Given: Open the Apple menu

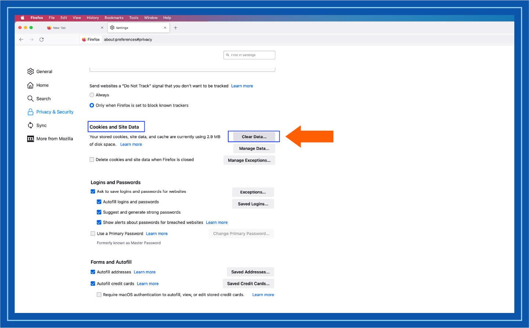Looking at the screenshot, I should [x=22, y=18].
